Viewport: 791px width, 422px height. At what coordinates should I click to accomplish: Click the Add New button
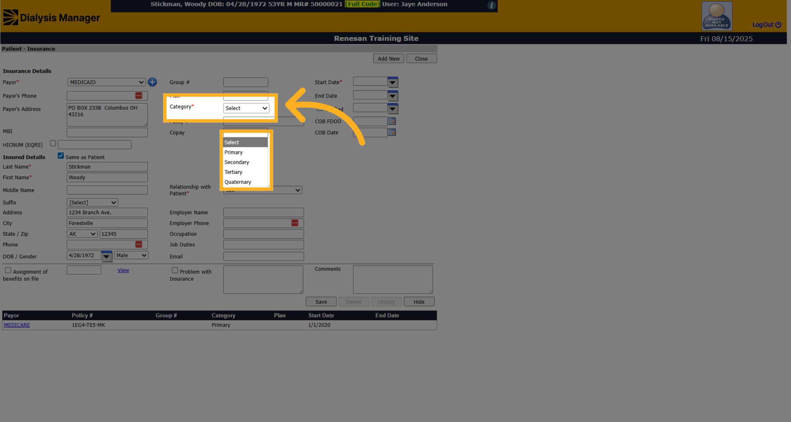(389, 58)
